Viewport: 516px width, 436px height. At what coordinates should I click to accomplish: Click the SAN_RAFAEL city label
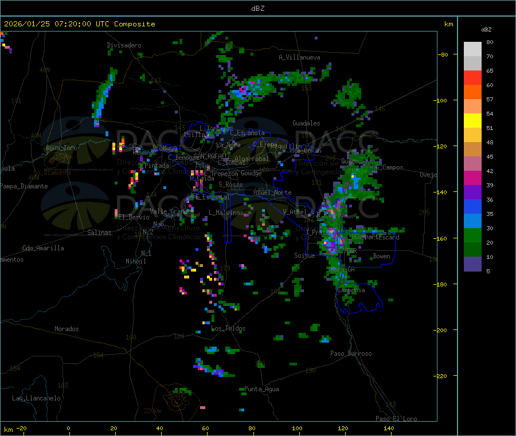click(x=210, y=156)
